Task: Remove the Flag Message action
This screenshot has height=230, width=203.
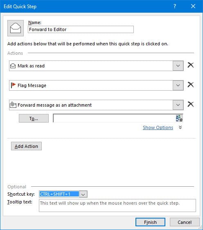Action: click(191, 85)
